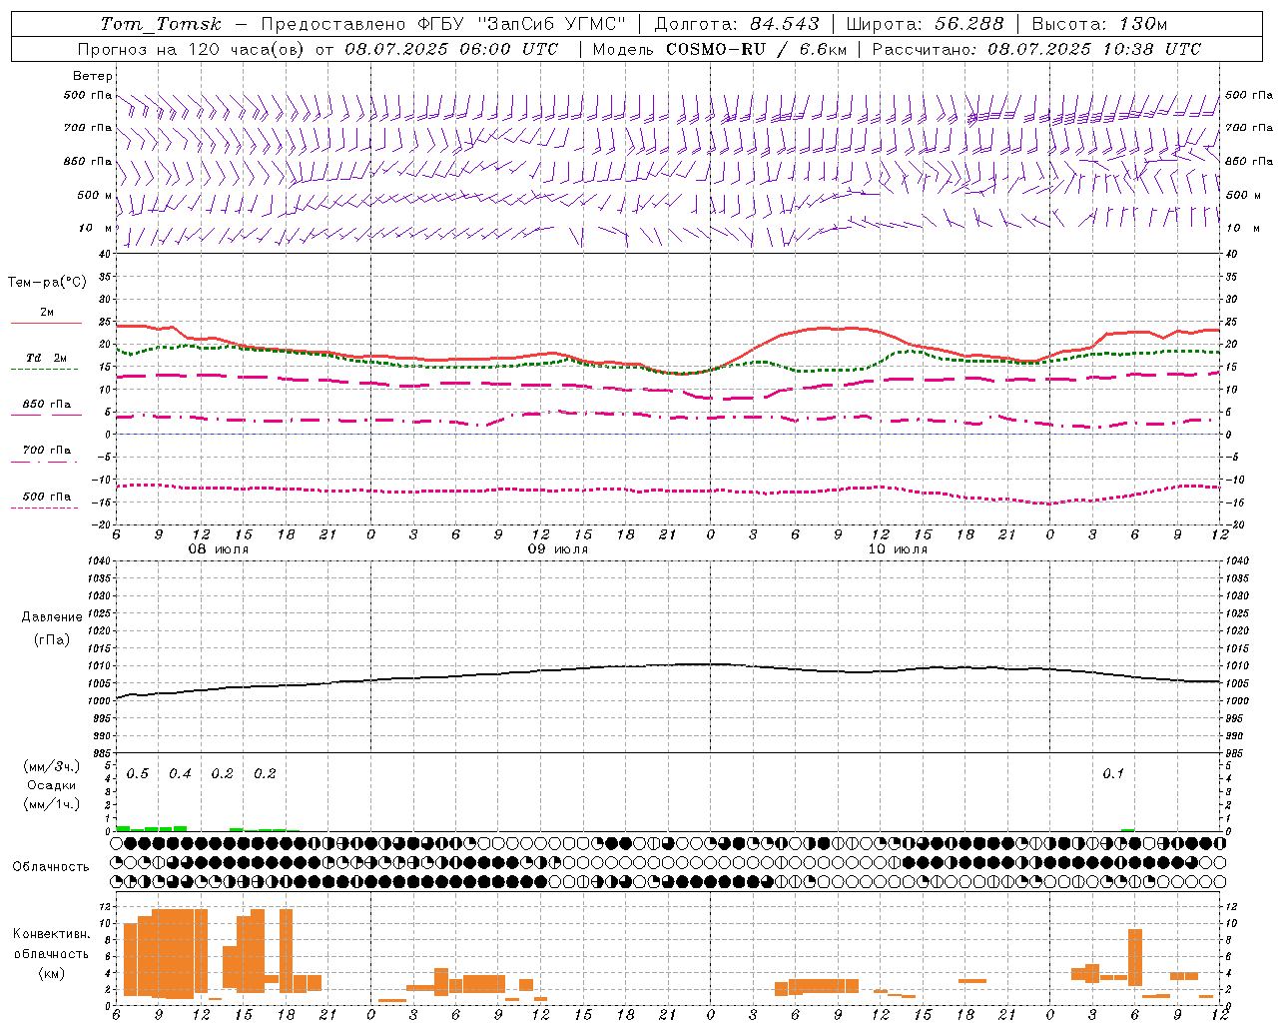Click the 'Ветер' wind panel label

pyautogui.click(x=92, y=76)
